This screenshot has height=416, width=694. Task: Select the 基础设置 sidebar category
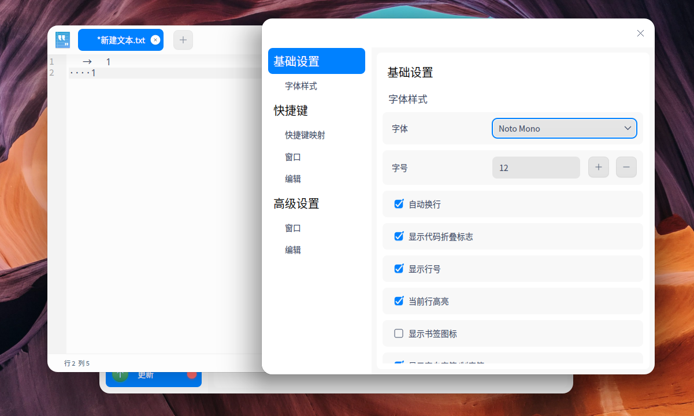tap(317, 61)
